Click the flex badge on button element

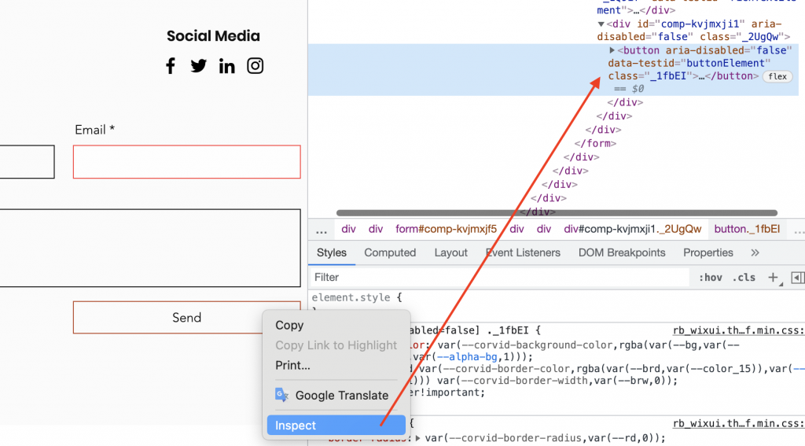(777, 76)
